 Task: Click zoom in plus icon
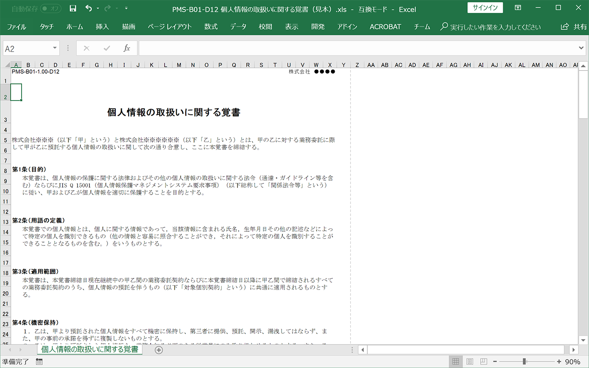pyautogui.click(x=559, y=362)
